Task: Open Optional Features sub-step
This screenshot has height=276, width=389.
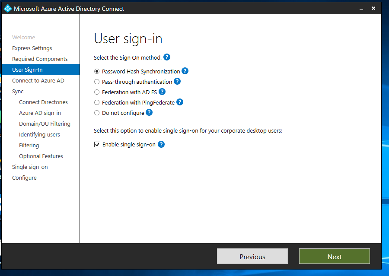Action: 41,156
